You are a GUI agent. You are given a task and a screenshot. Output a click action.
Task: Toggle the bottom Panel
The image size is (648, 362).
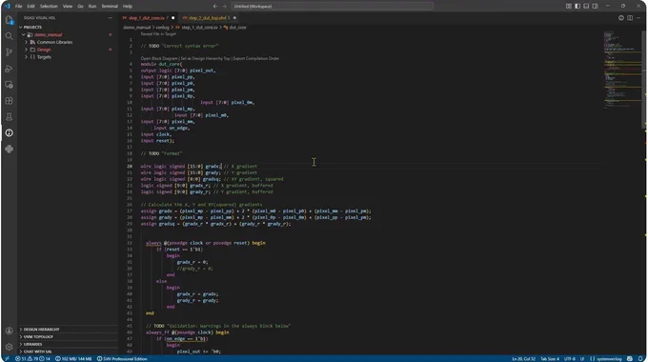tap(586, 7)
